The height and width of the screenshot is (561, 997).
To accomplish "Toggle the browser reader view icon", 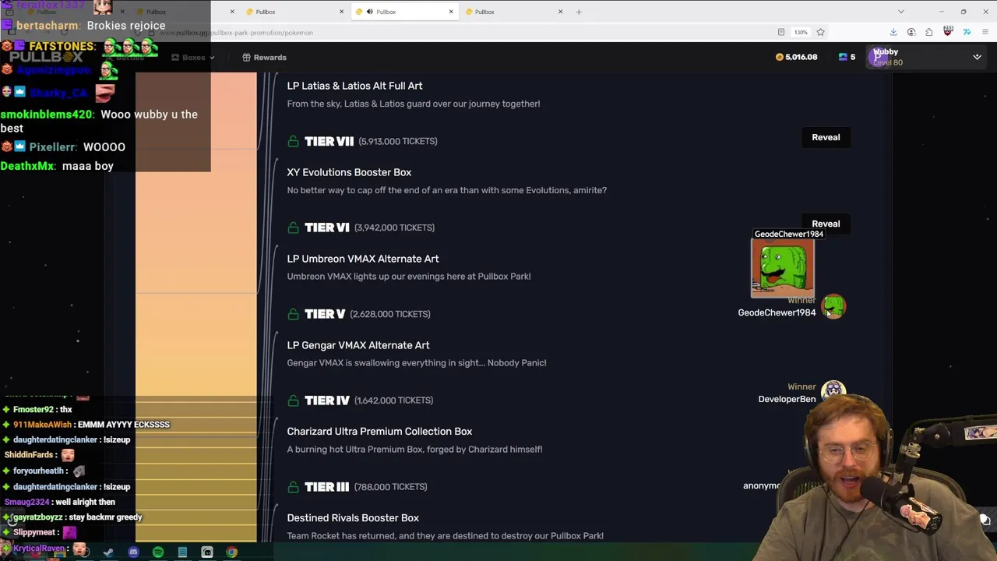I will 780,32.
